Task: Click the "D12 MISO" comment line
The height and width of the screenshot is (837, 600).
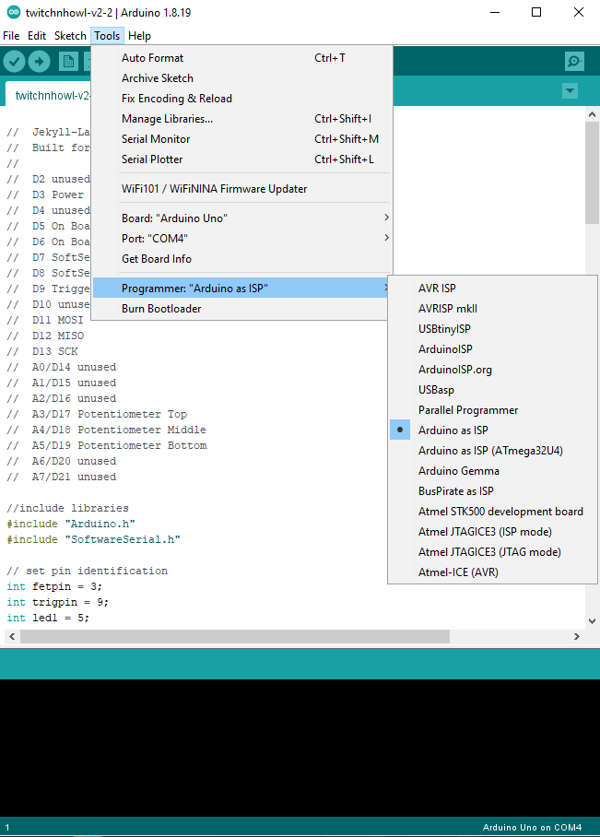Action: 45,336
